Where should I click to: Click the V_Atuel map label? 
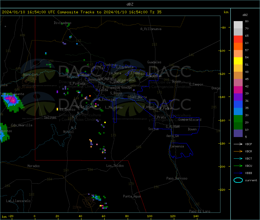[x=148, y=107]
